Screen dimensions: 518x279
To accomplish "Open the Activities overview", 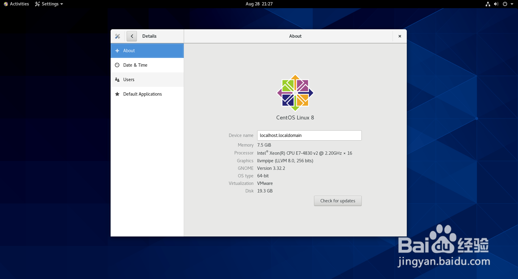I will tap(16, 4).
